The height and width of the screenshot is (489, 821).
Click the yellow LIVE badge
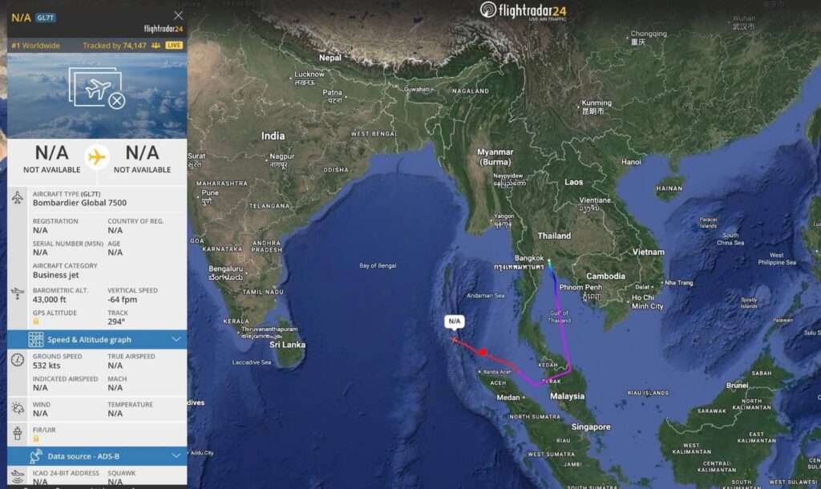click(x=174, y=46)
